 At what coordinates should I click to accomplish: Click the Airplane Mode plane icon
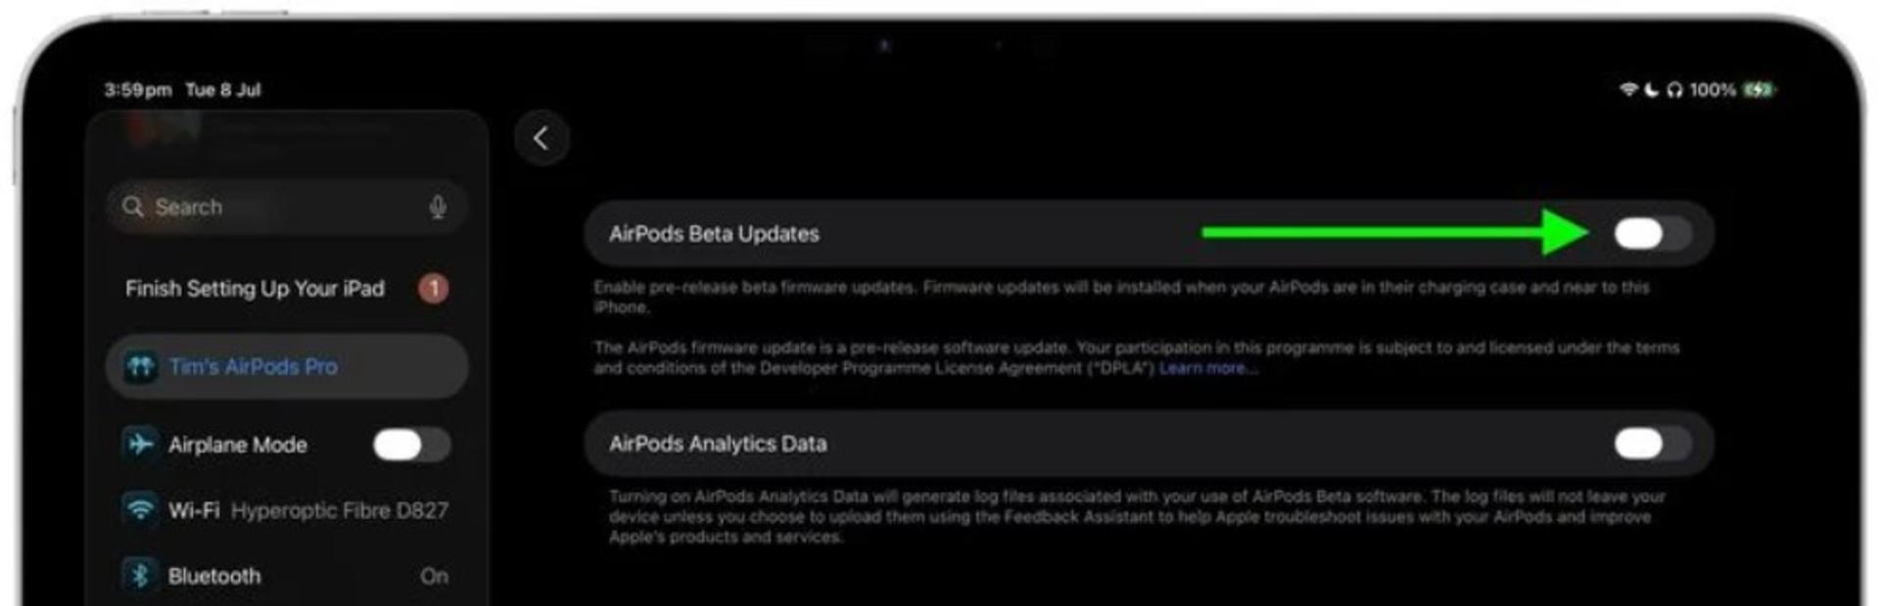tap(140, 444)
